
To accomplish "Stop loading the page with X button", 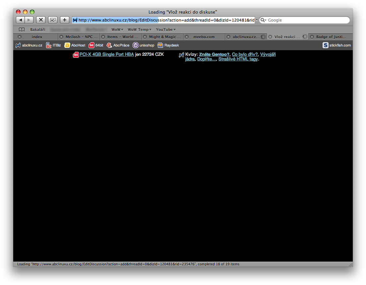I will coord(41,20).
